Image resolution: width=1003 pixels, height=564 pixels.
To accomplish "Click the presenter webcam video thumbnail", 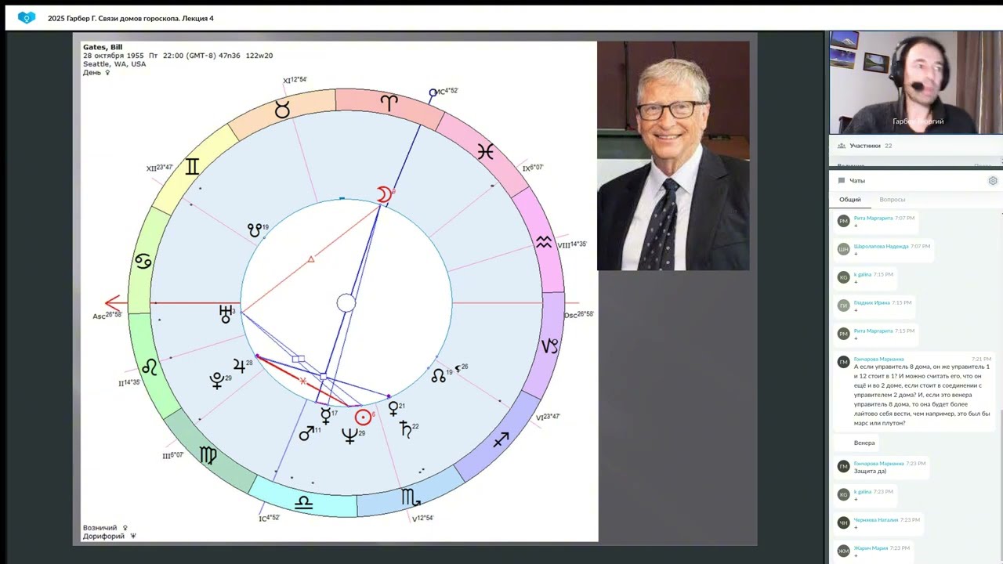I will (x=915, y=82).
